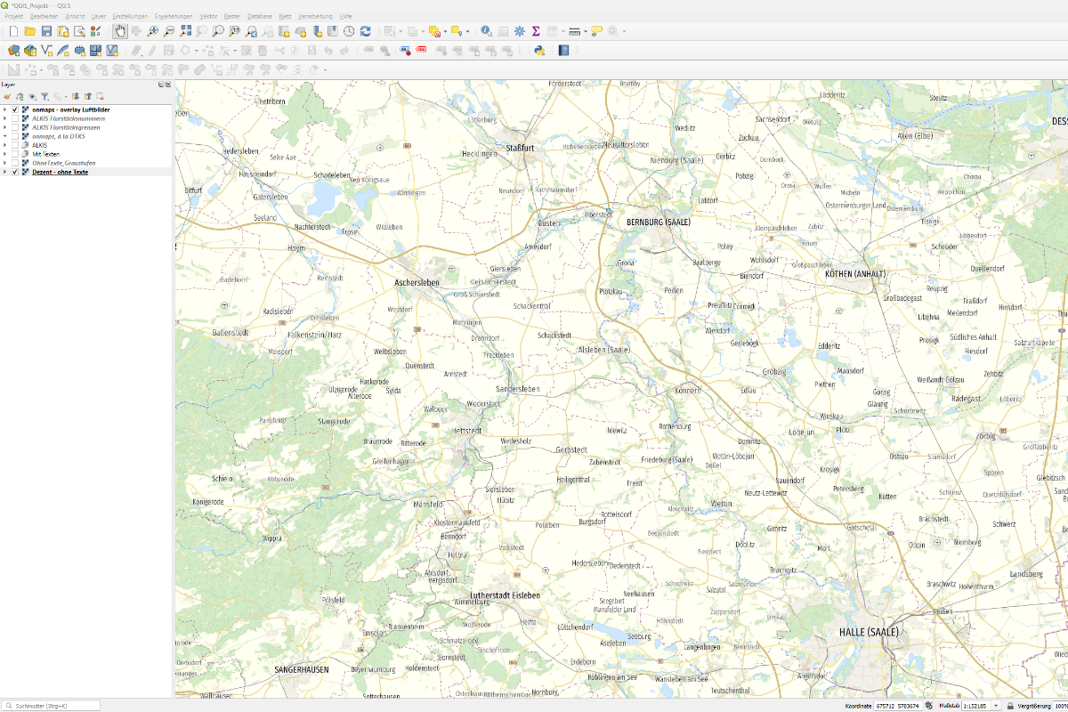The width and height of the screenshot is (1068, 712).
Task: Click the New Measure tool icon
Action: coord(573,31)
